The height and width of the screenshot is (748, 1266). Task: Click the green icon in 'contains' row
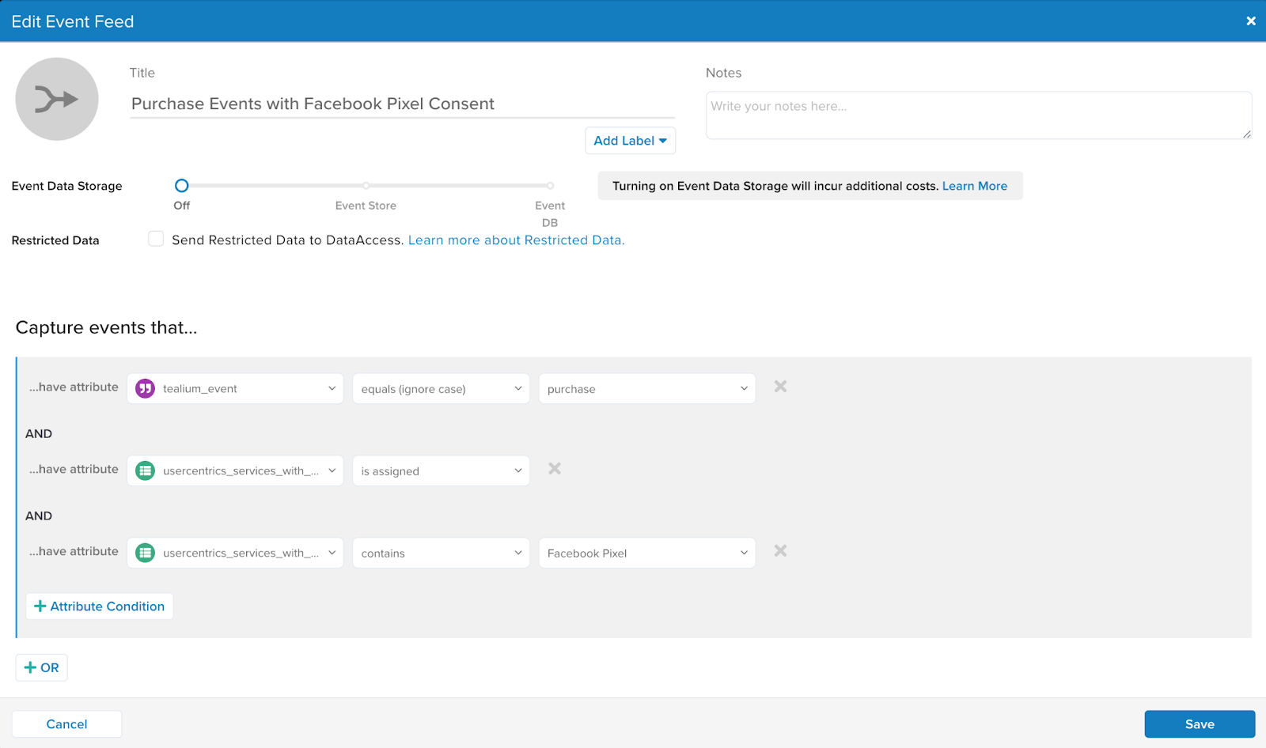(x=145, y=553)
